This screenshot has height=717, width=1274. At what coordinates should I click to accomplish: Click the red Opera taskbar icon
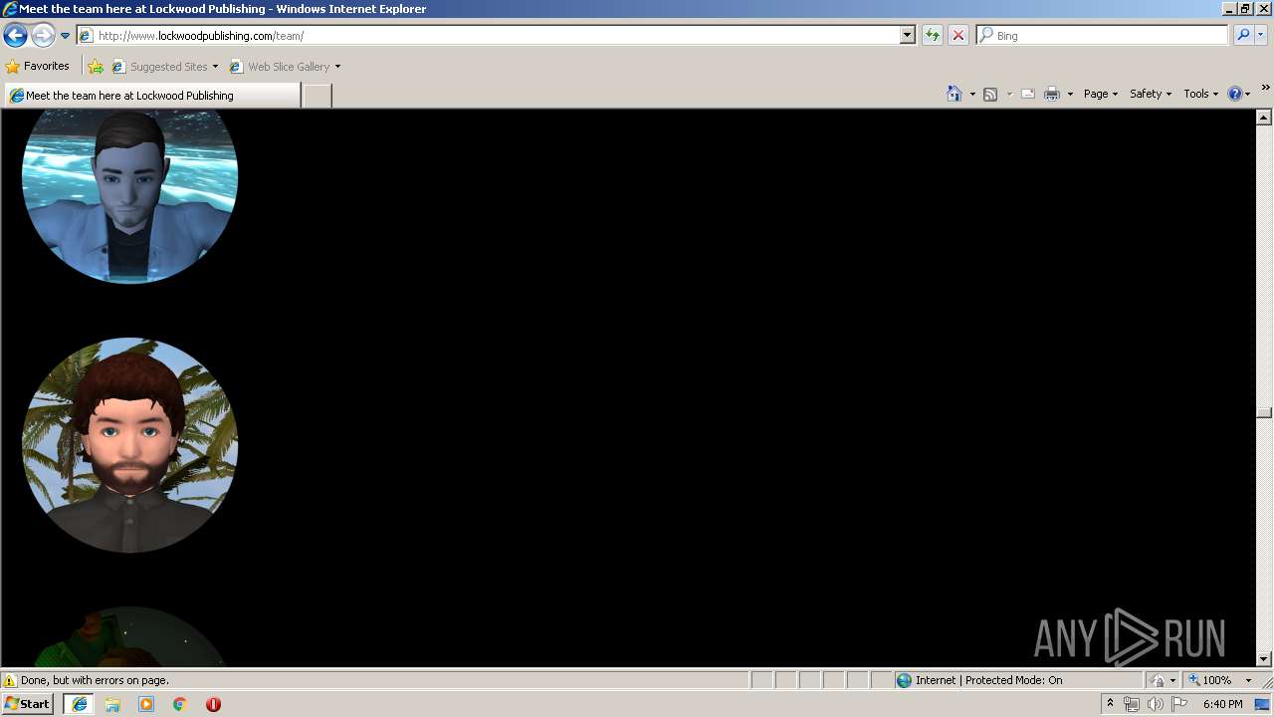click(213, 704)
